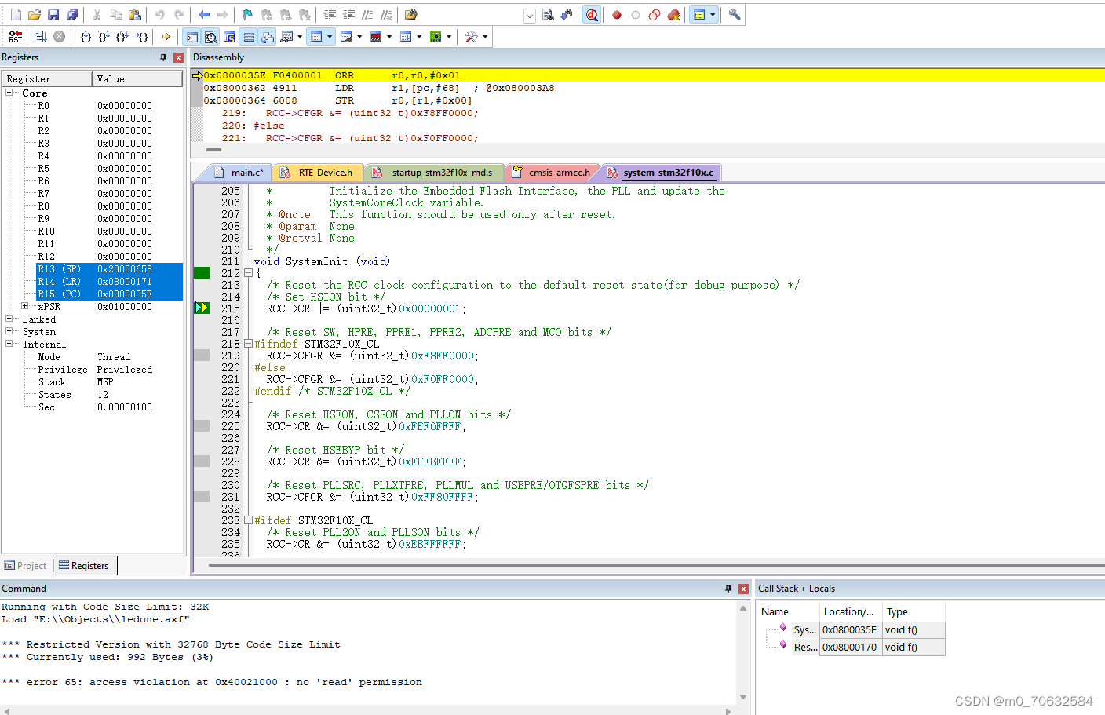This screenshot has width=1105, height=715.
Task: Open incremental find binoculars icon
Action: tap(567, 15)
